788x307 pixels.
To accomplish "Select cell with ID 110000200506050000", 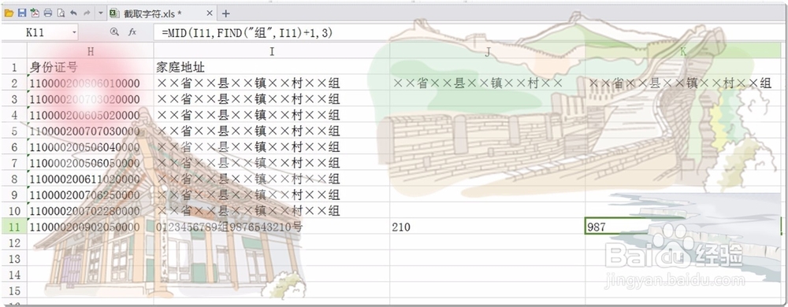I will 91,163.
